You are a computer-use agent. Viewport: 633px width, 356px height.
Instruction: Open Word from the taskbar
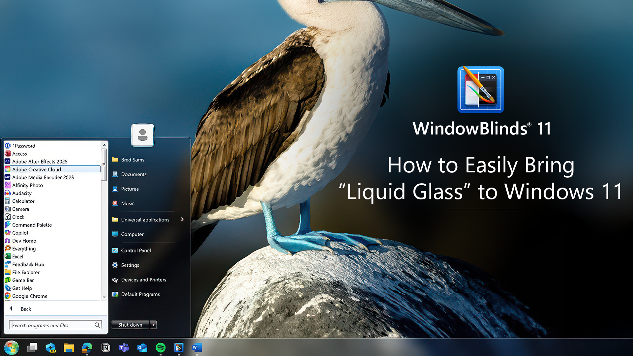click(197, 347)
